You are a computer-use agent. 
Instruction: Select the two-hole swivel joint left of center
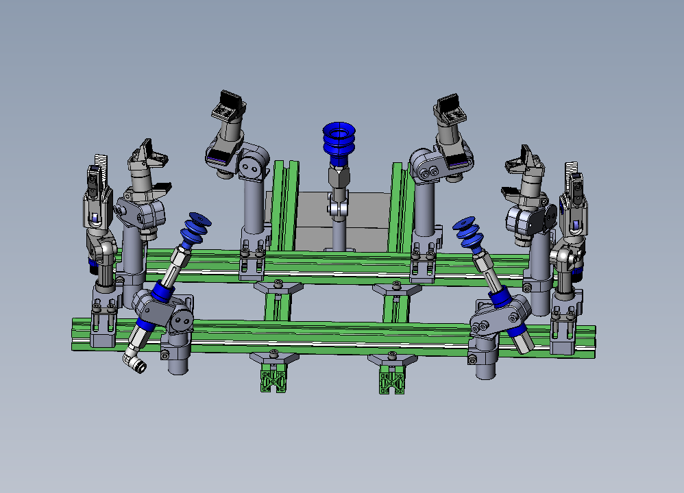(x=252, y=164)
